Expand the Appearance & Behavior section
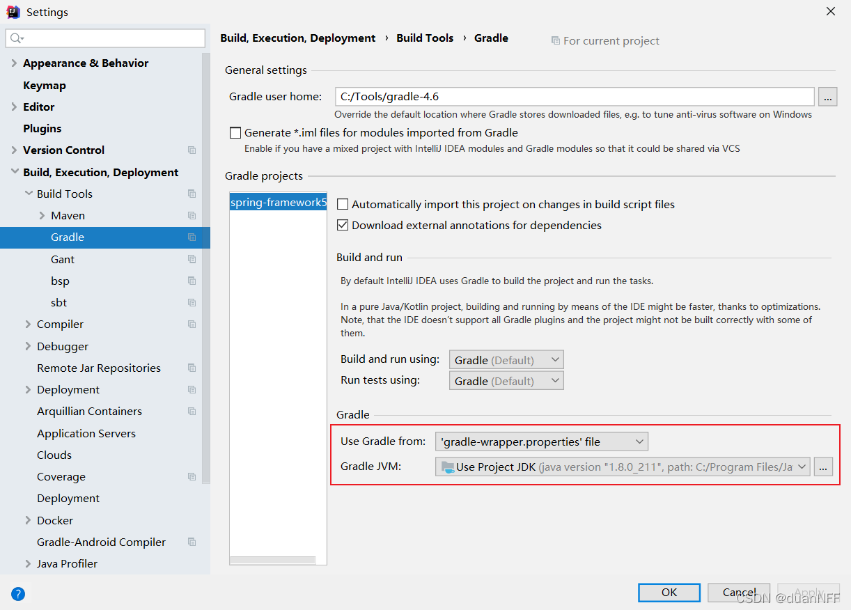Screen dimensions: 851x610 click(14, 63)
